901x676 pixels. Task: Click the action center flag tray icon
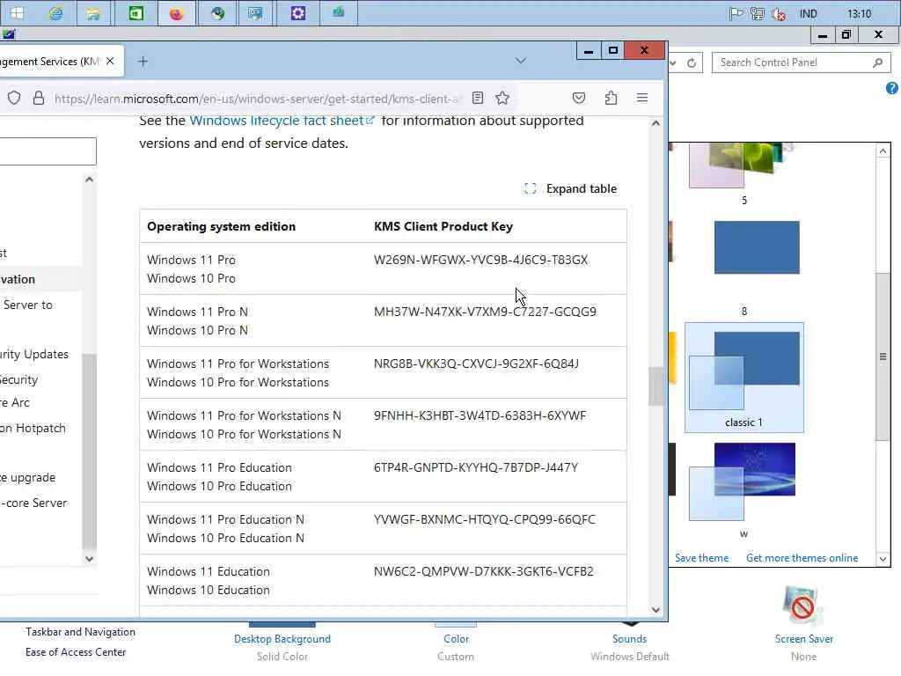736,13
